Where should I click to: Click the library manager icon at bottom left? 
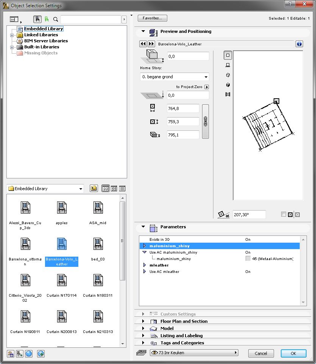[x=11, y=354]
